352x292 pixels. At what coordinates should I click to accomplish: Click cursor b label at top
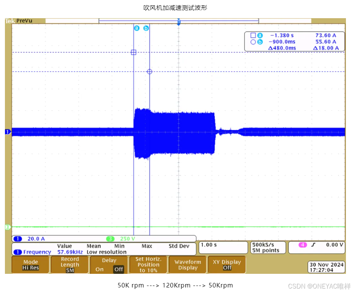146,28
